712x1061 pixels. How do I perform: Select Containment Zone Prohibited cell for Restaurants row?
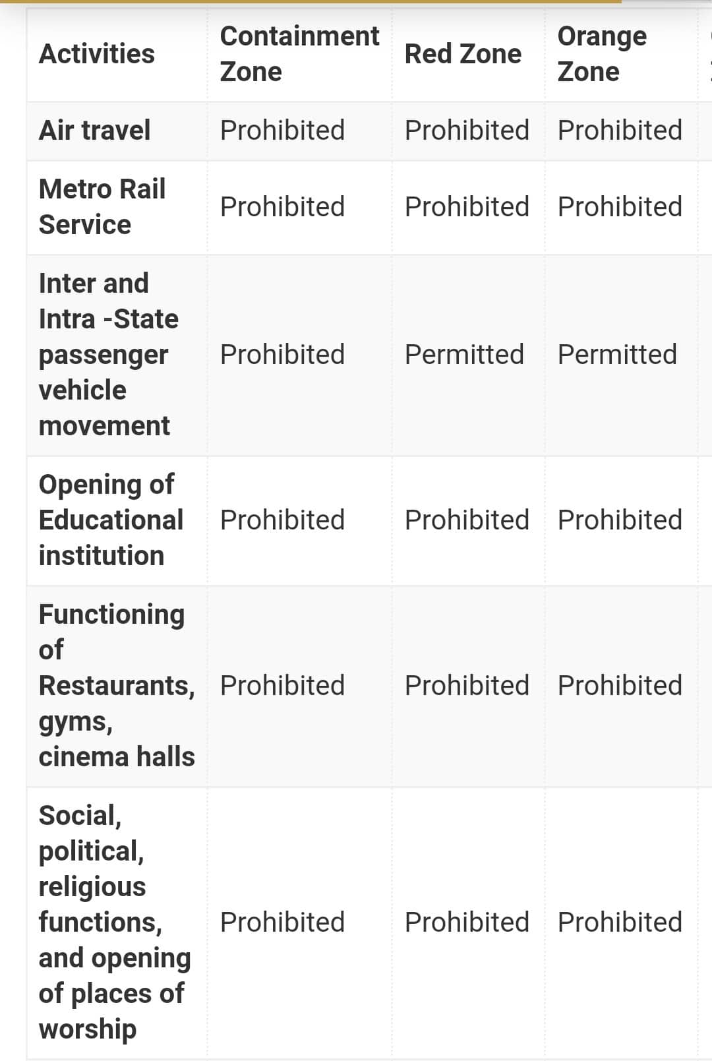(x=282, y=686)
